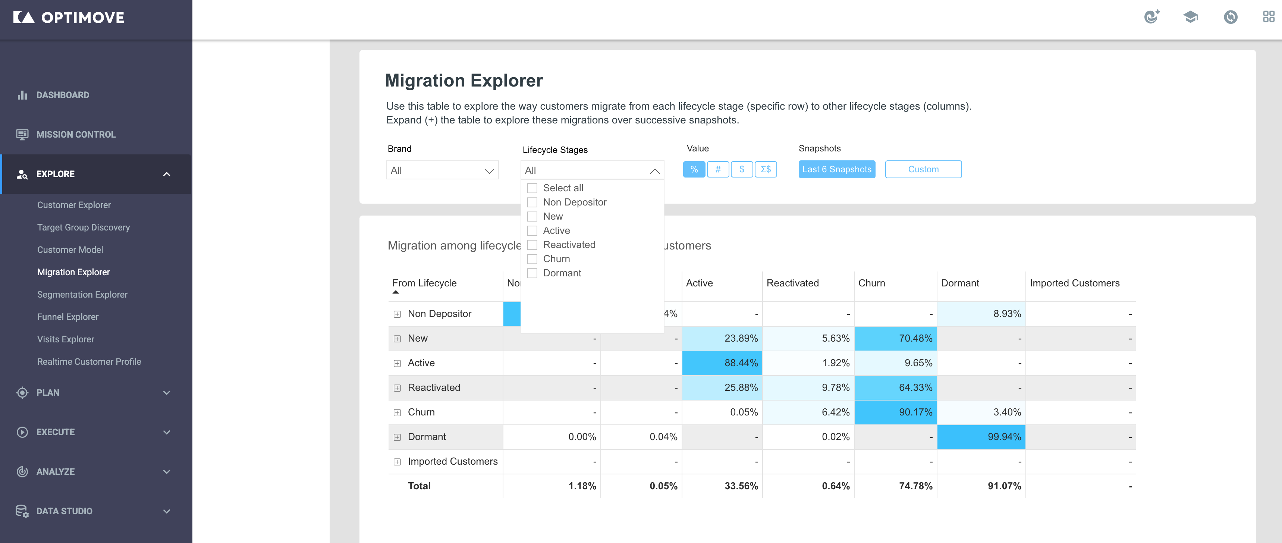This screenshot has height=543, width=1282.
Task: Click the Data Studio database icon
Action: (22, 511)
